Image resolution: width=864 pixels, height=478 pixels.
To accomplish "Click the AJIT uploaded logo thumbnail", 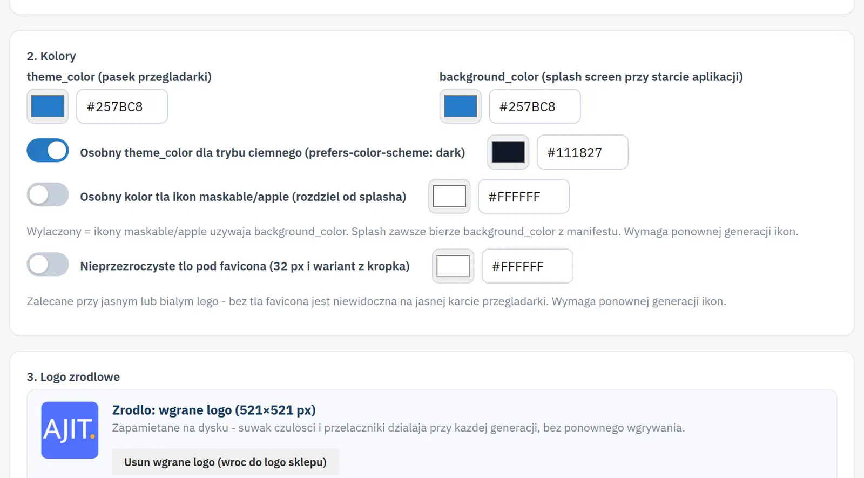I will click(x=70, y=430).
